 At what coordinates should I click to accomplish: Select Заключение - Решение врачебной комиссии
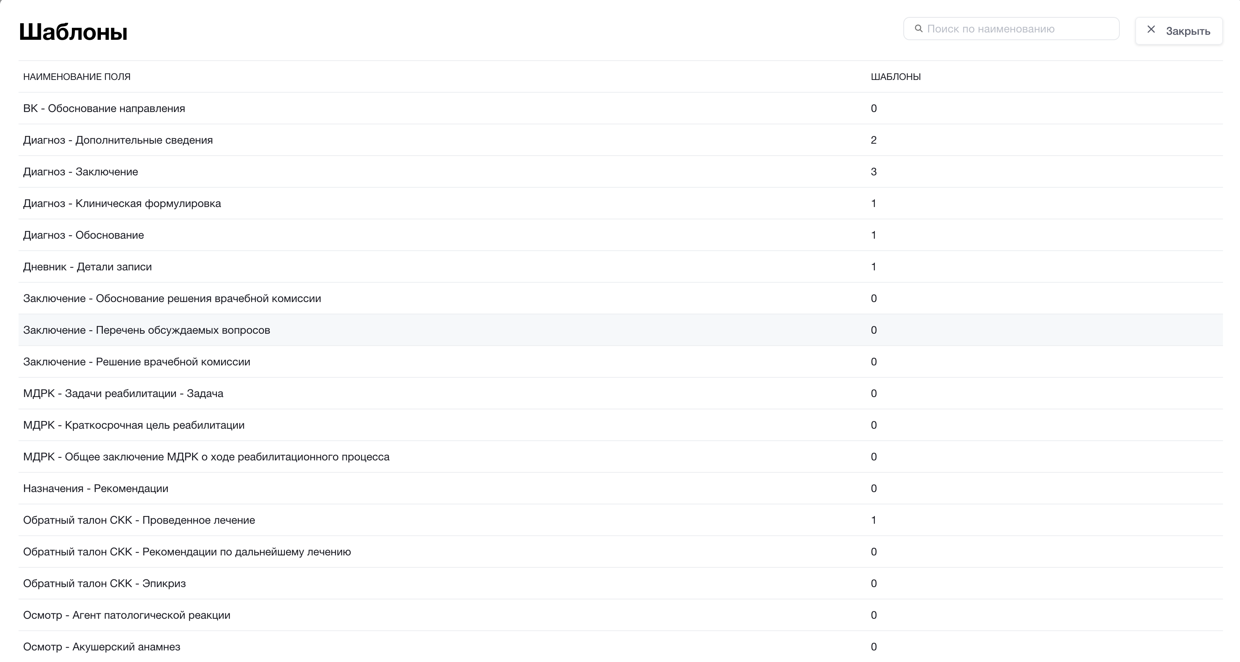137,362
